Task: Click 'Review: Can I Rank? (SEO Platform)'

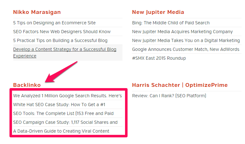Action: [x=169, y=96]
